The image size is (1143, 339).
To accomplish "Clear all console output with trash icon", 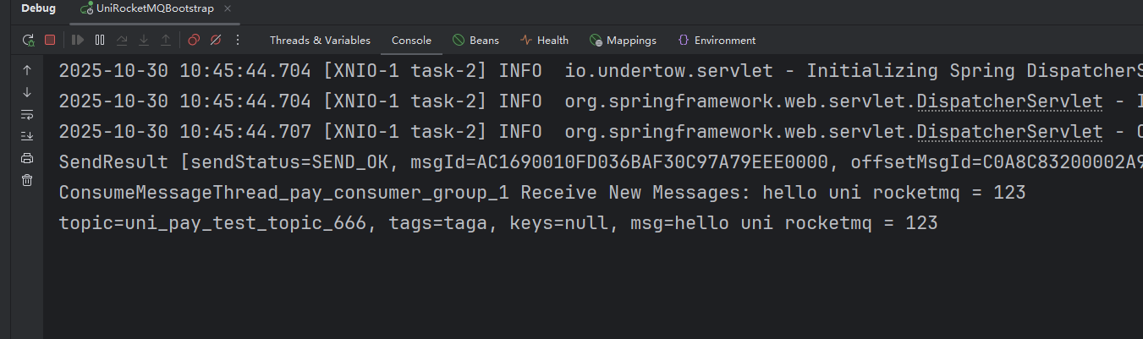I will (27, 180).
